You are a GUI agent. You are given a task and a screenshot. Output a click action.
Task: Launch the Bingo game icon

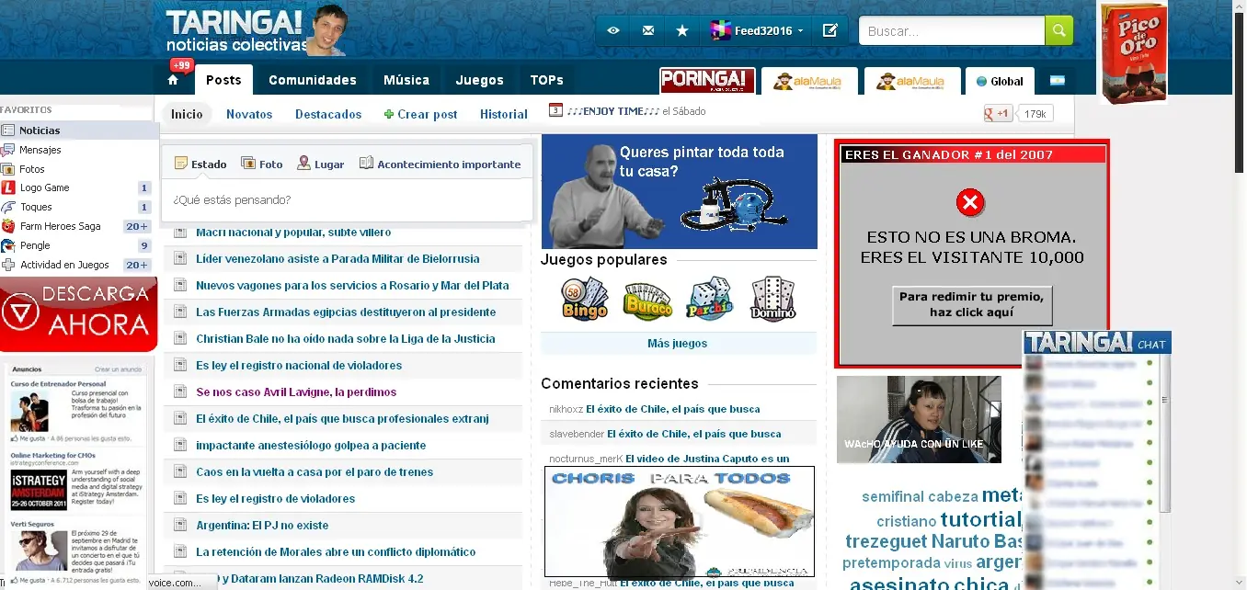click(x=584, y=298)
